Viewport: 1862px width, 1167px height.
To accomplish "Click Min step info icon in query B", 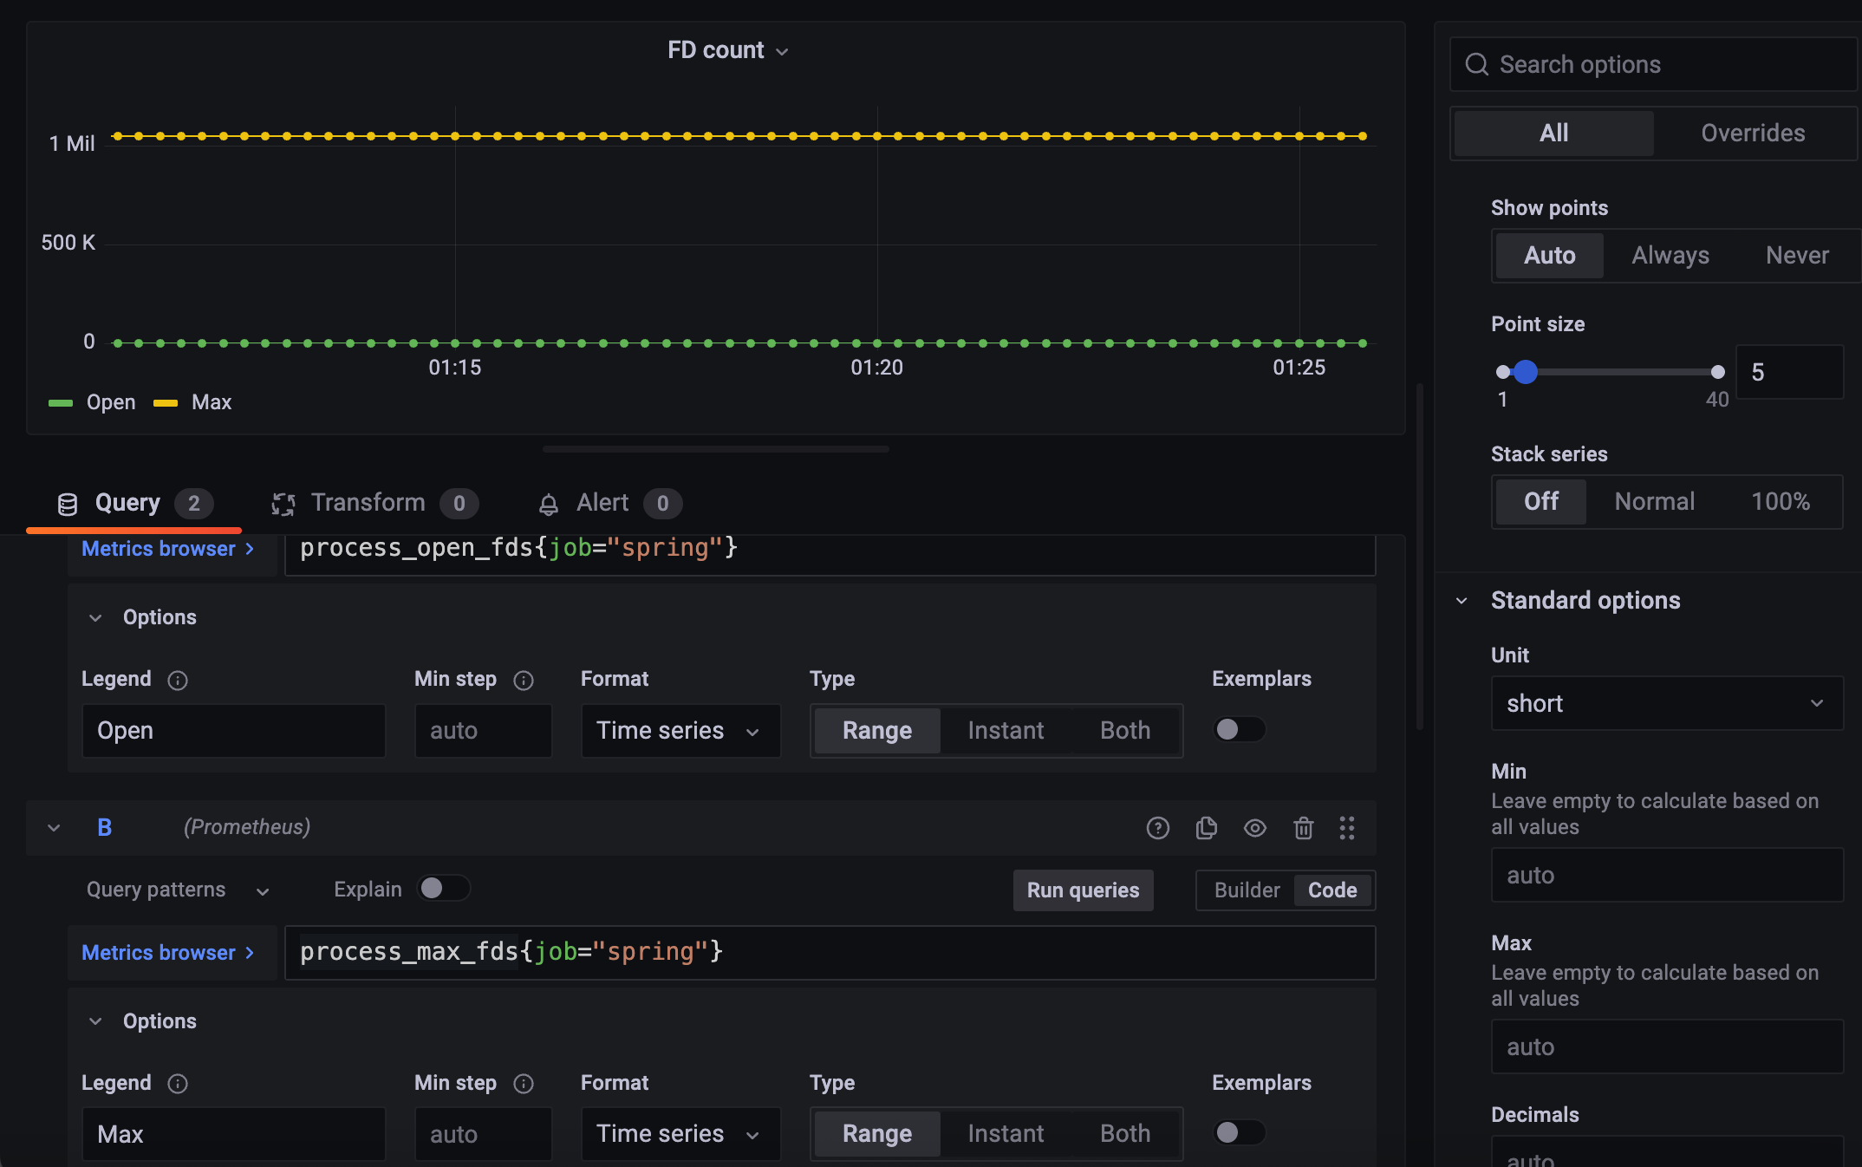I will tap(524, 1084).
